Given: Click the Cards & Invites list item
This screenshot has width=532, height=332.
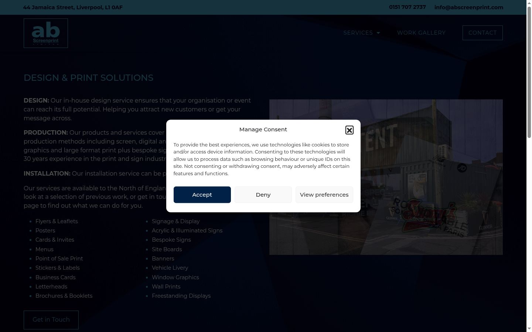Looking at the screenshot, I should pos(55,240).
